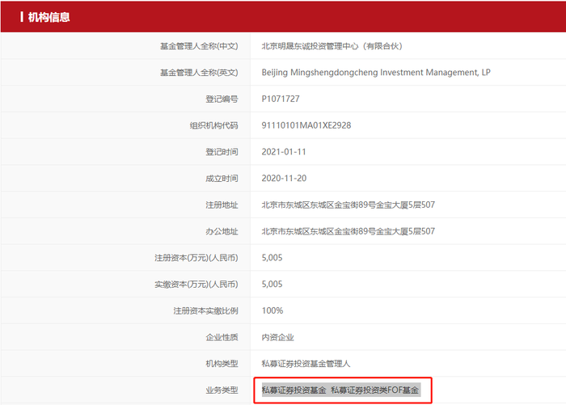Click the 组织机构代码 label
Screen dimensions: 566x405
[214, 125]
